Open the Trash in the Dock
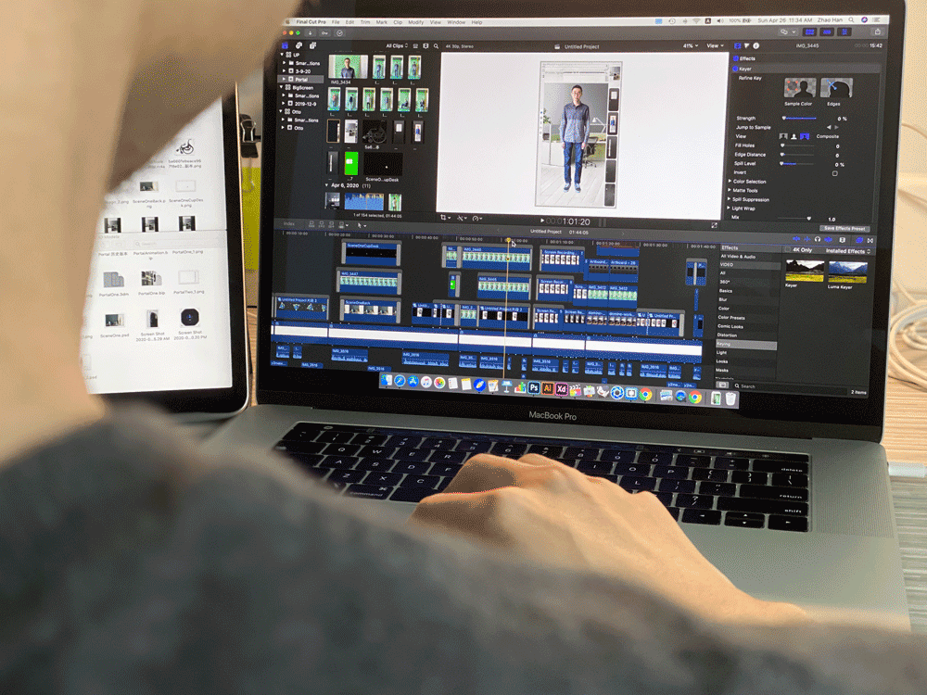This screenshot has height=695, width=927. (x=730, y=398)
